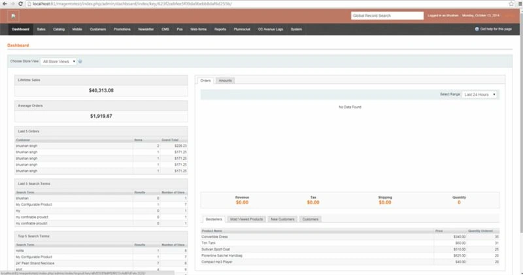Viewport: 523px width, 275px height.
Task: Go forward with the browser forward arrow
Action: coord(12,4)
